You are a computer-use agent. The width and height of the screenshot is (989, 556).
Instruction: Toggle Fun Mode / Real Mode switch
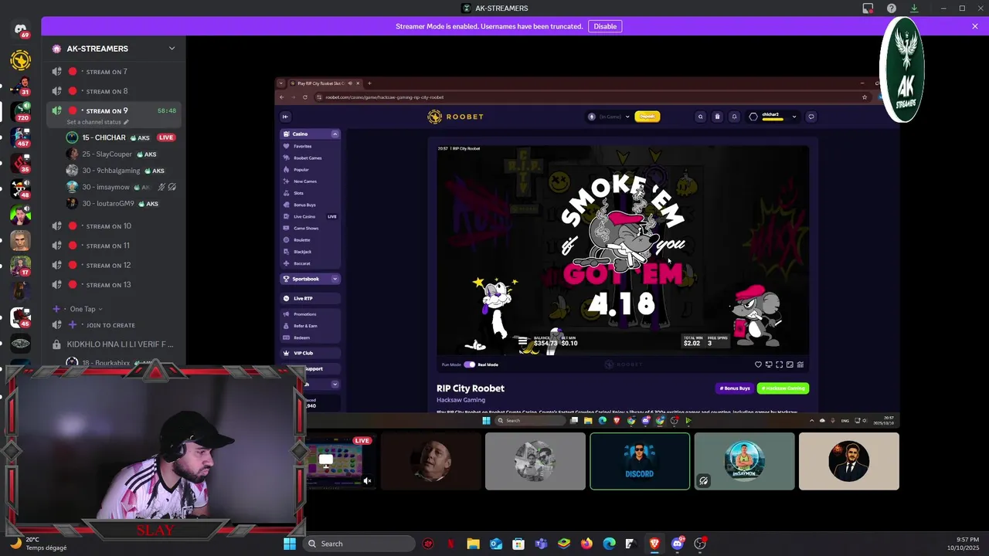tap(469, 364)
